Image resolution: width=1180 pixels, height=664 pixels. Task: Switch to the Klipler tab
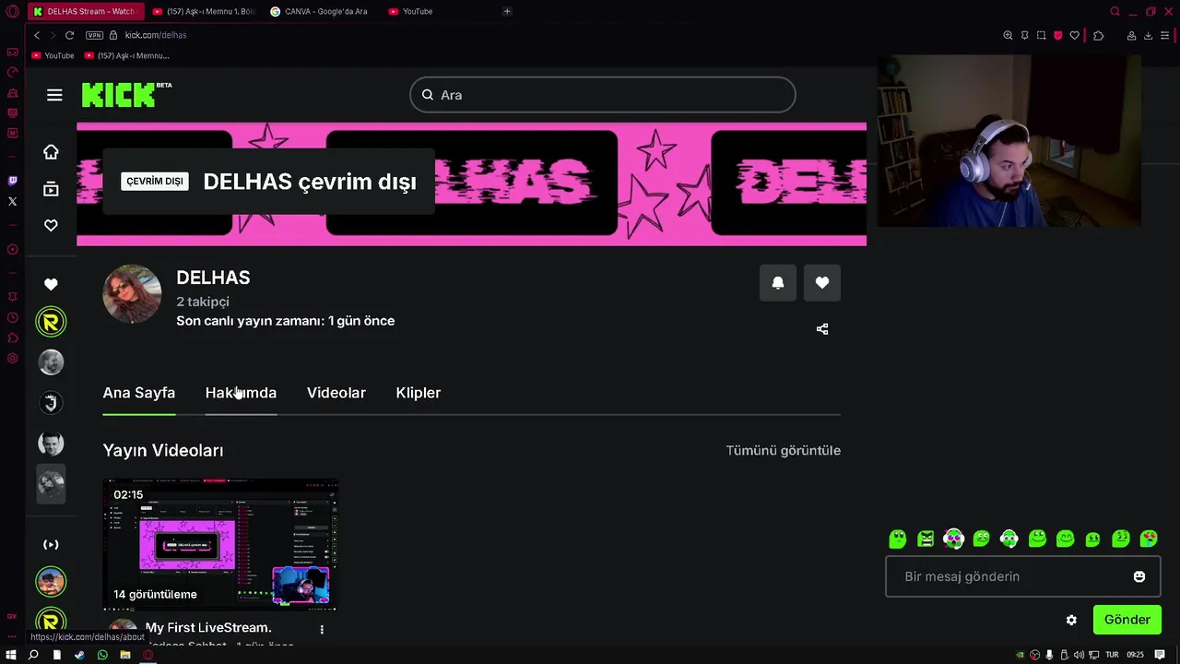pyautogui.click(x=419, y=393)
